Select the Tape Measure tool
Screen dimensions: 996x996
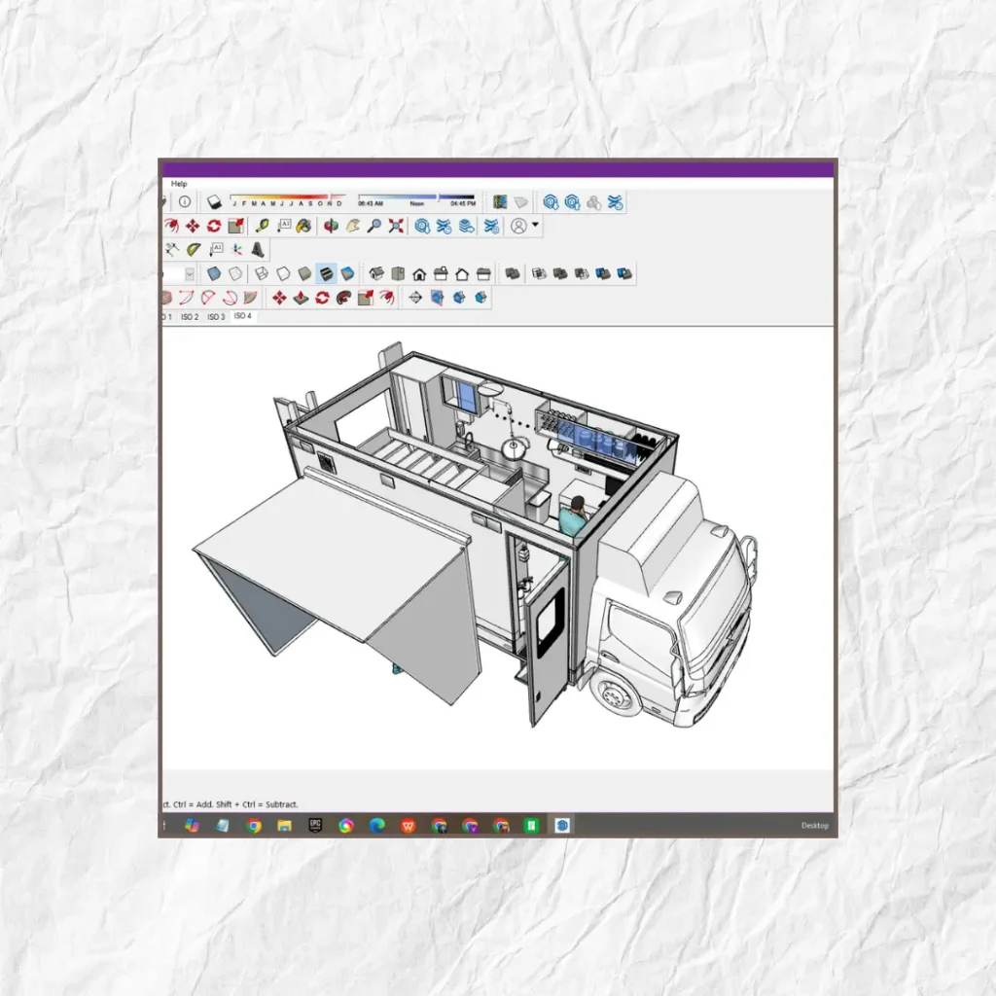(262, 226)
